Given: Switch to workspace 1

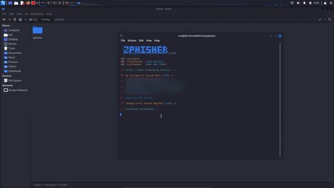Looking at the screenshot, I should [x=43, y=3].
